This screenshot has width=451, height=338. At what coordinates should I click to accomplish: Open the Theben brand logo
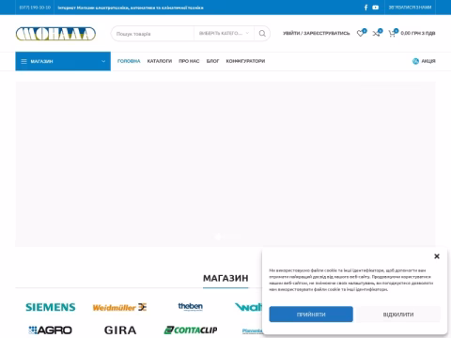point(191,307)
